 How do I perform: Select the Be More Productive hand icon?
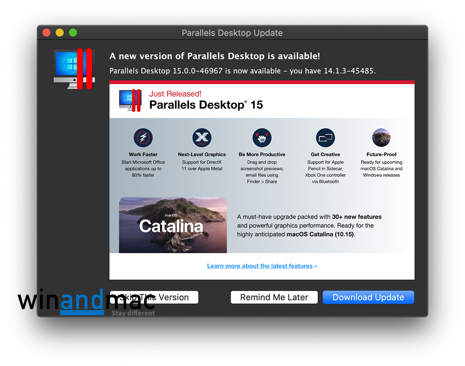click(262, 138)
